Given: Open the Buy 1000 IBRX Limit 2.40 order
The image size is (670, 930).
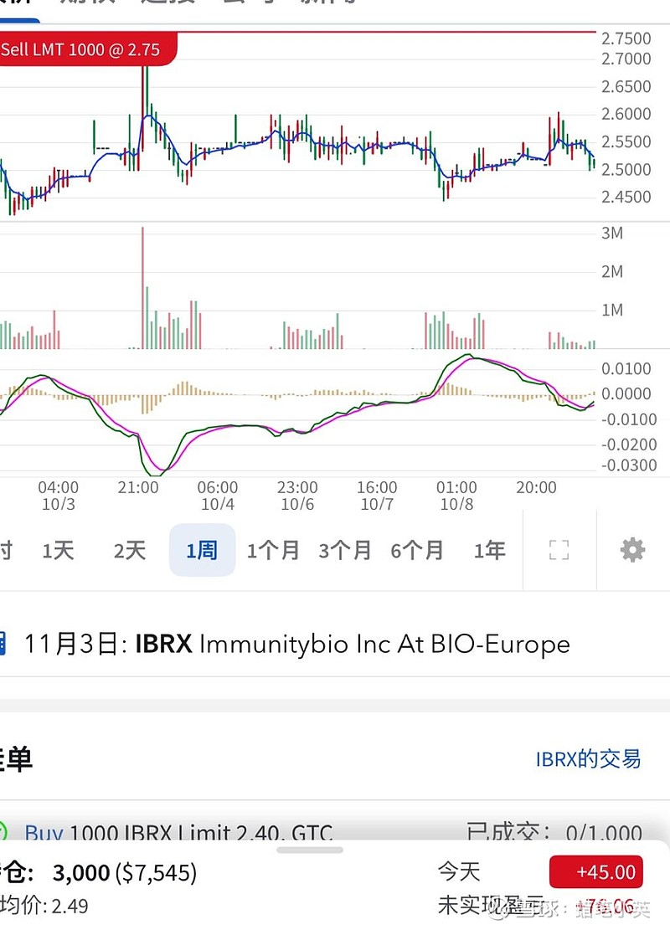Looking at the screenshot, I should 178,833.
